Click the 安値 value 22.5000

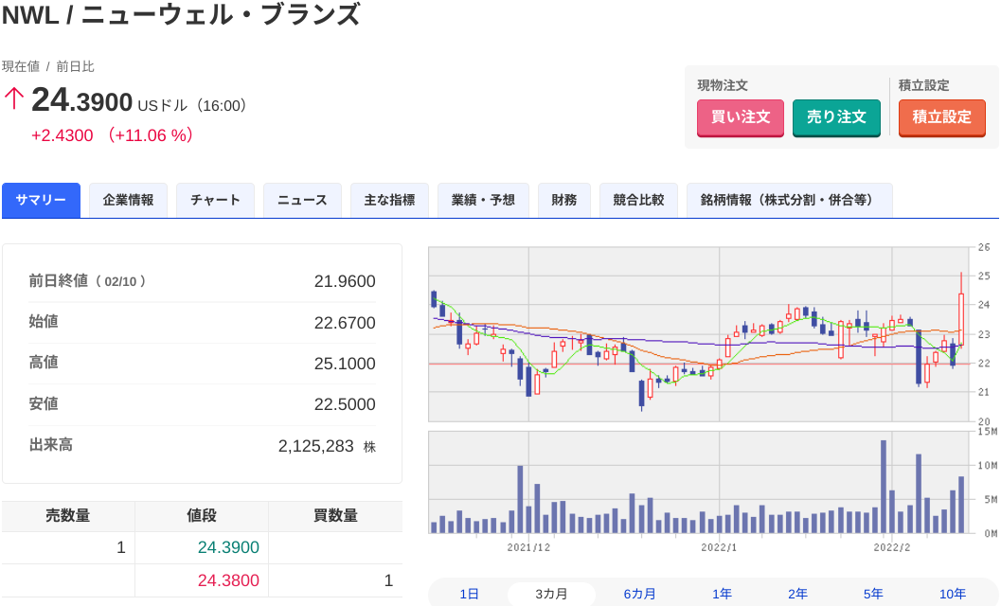click(x=344, y=405)
